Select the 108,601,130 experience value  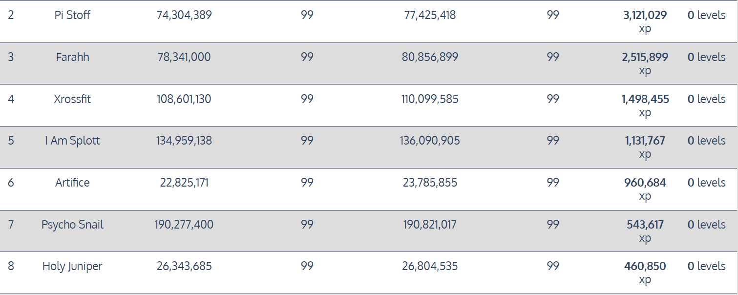(x=184, y=99)
